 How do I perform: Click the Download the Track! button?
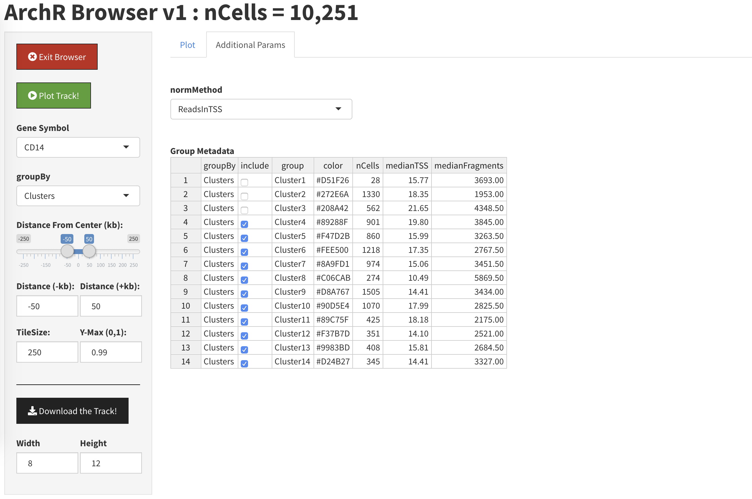[x=72, y=411]
